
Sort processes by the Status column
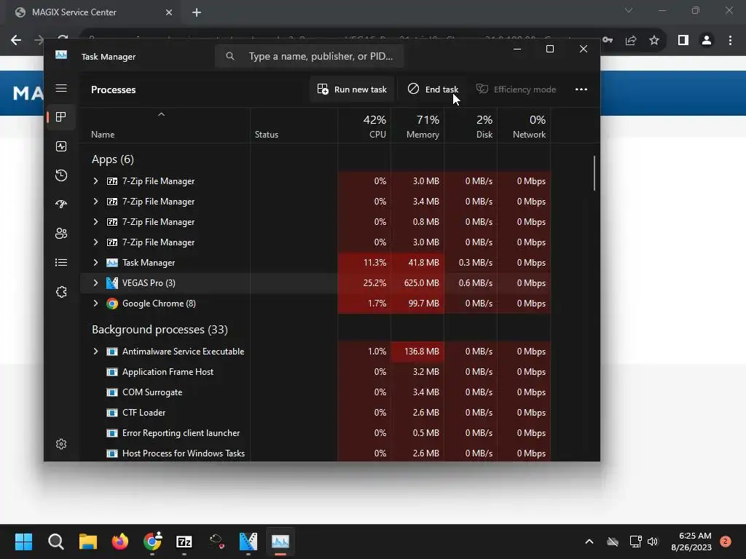pos(294,126)
